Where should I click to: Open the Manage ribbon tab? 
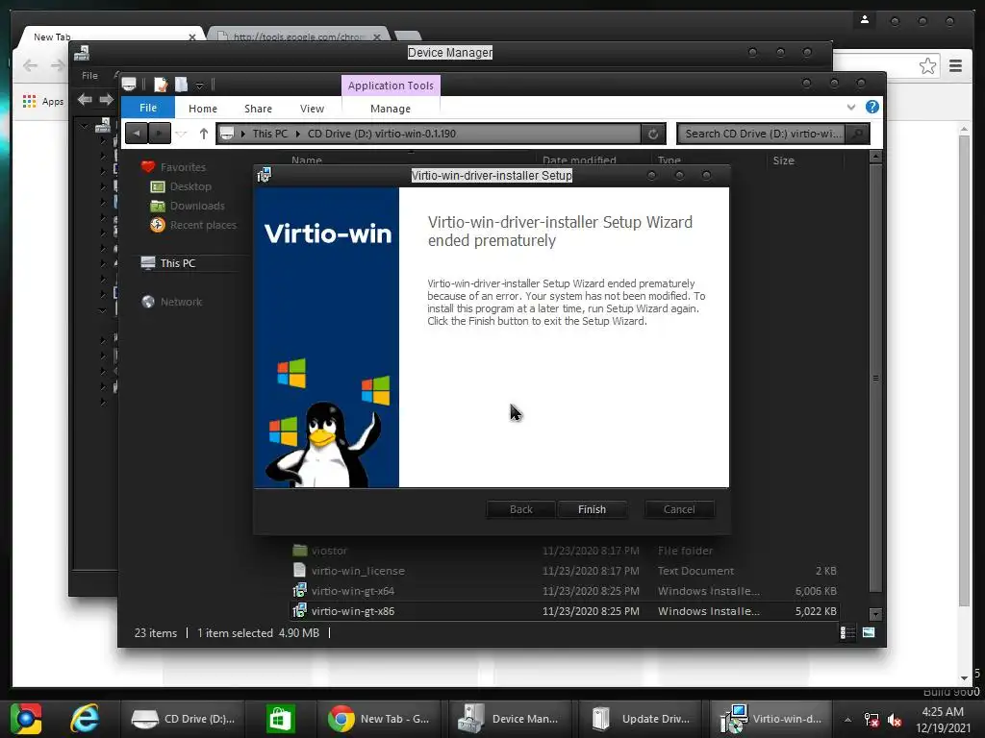(x=391, y=109)
